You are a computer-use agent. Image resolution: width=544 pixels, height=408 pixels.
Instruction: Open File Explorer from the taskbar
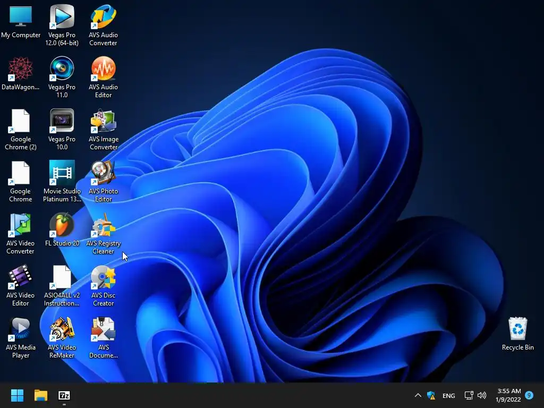40,395
